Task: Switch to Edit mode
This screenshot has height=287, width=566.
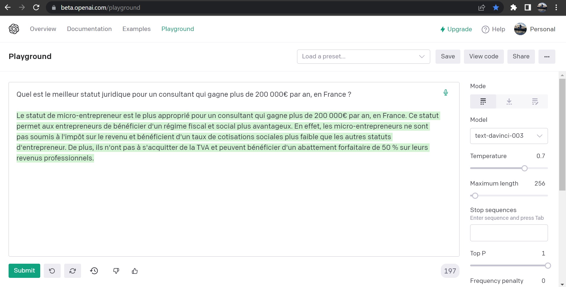Action: pyautogui.click(x=535, y=102)
